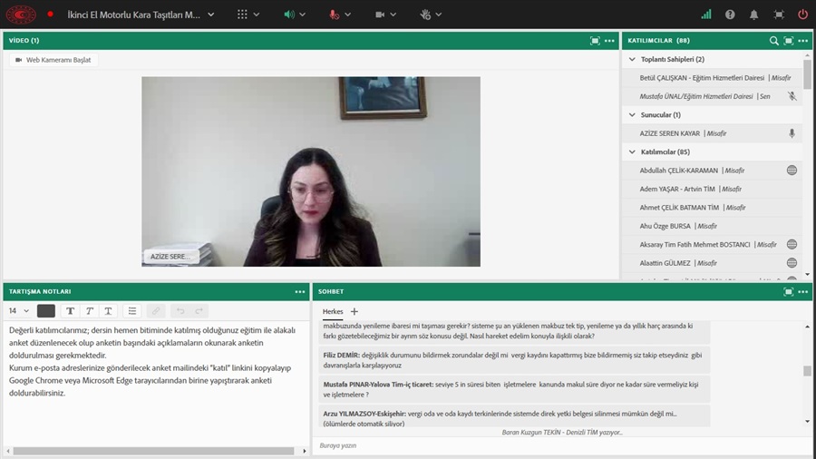Collapse the Toplantı Sahipleri group
Screen dimensions: 816x459
coord(632,60)
